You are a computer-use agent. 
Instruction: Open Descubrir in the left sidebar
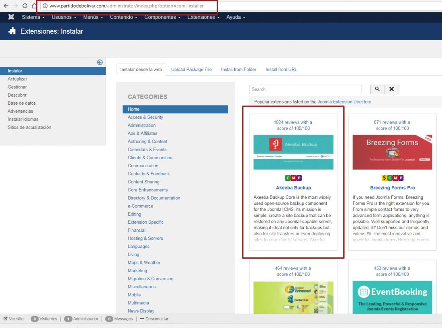[x=17, y=95]
